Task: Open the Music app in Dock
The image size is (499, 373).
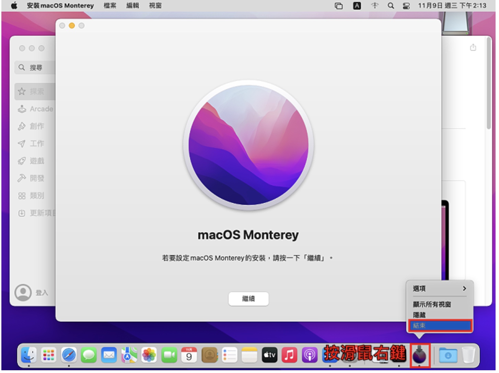Action: pos(289,355)
